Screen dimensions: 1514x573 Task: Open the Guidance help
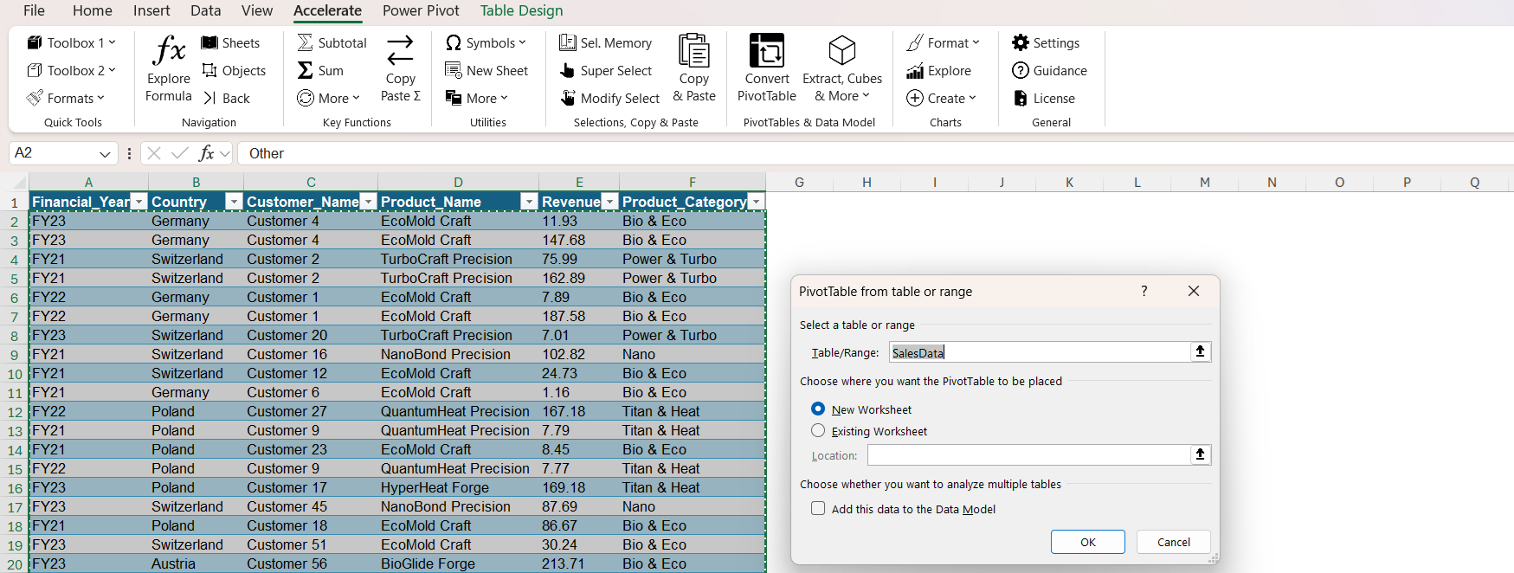[1049, 70]
